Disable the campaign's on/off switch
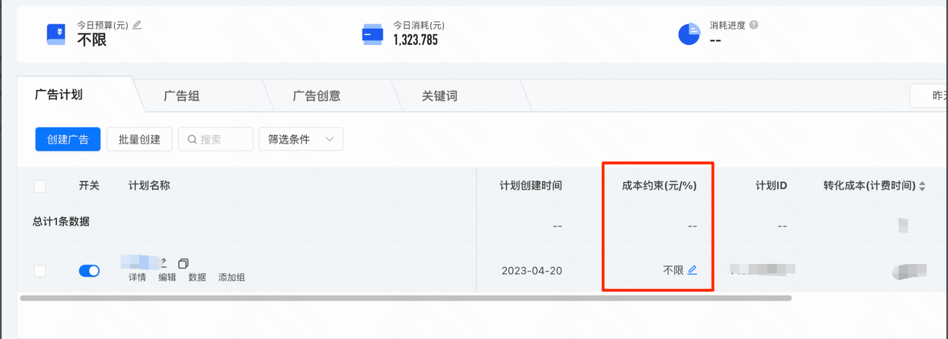 tap(89, 271)
